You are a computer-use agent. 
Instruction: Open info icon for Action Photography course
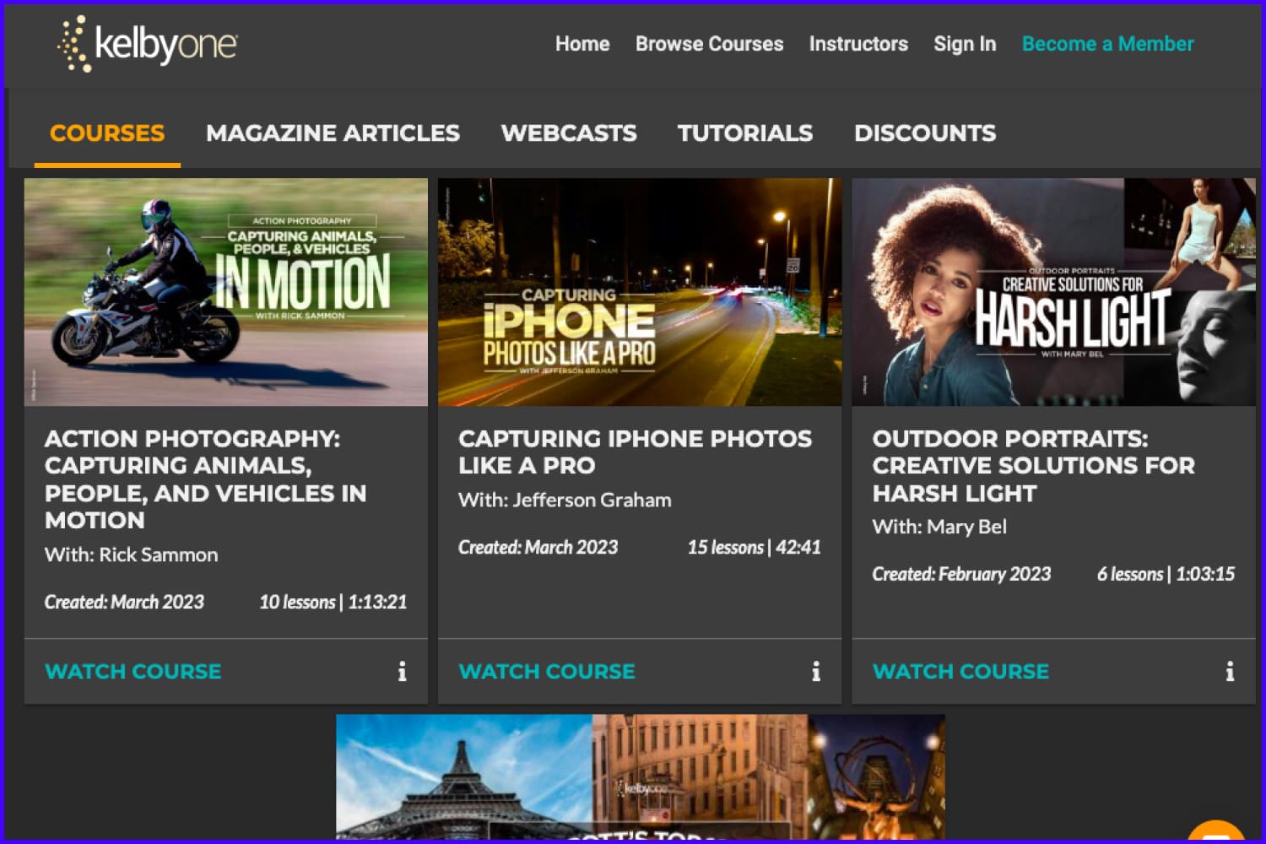point(402,672)
